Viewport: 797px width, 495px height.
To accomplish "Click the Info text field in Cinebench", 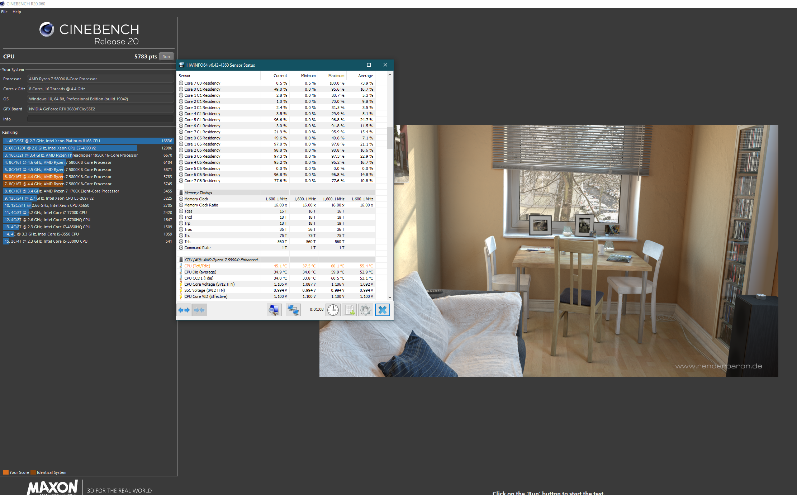I will pyautogui.click(x=100, y=119).
